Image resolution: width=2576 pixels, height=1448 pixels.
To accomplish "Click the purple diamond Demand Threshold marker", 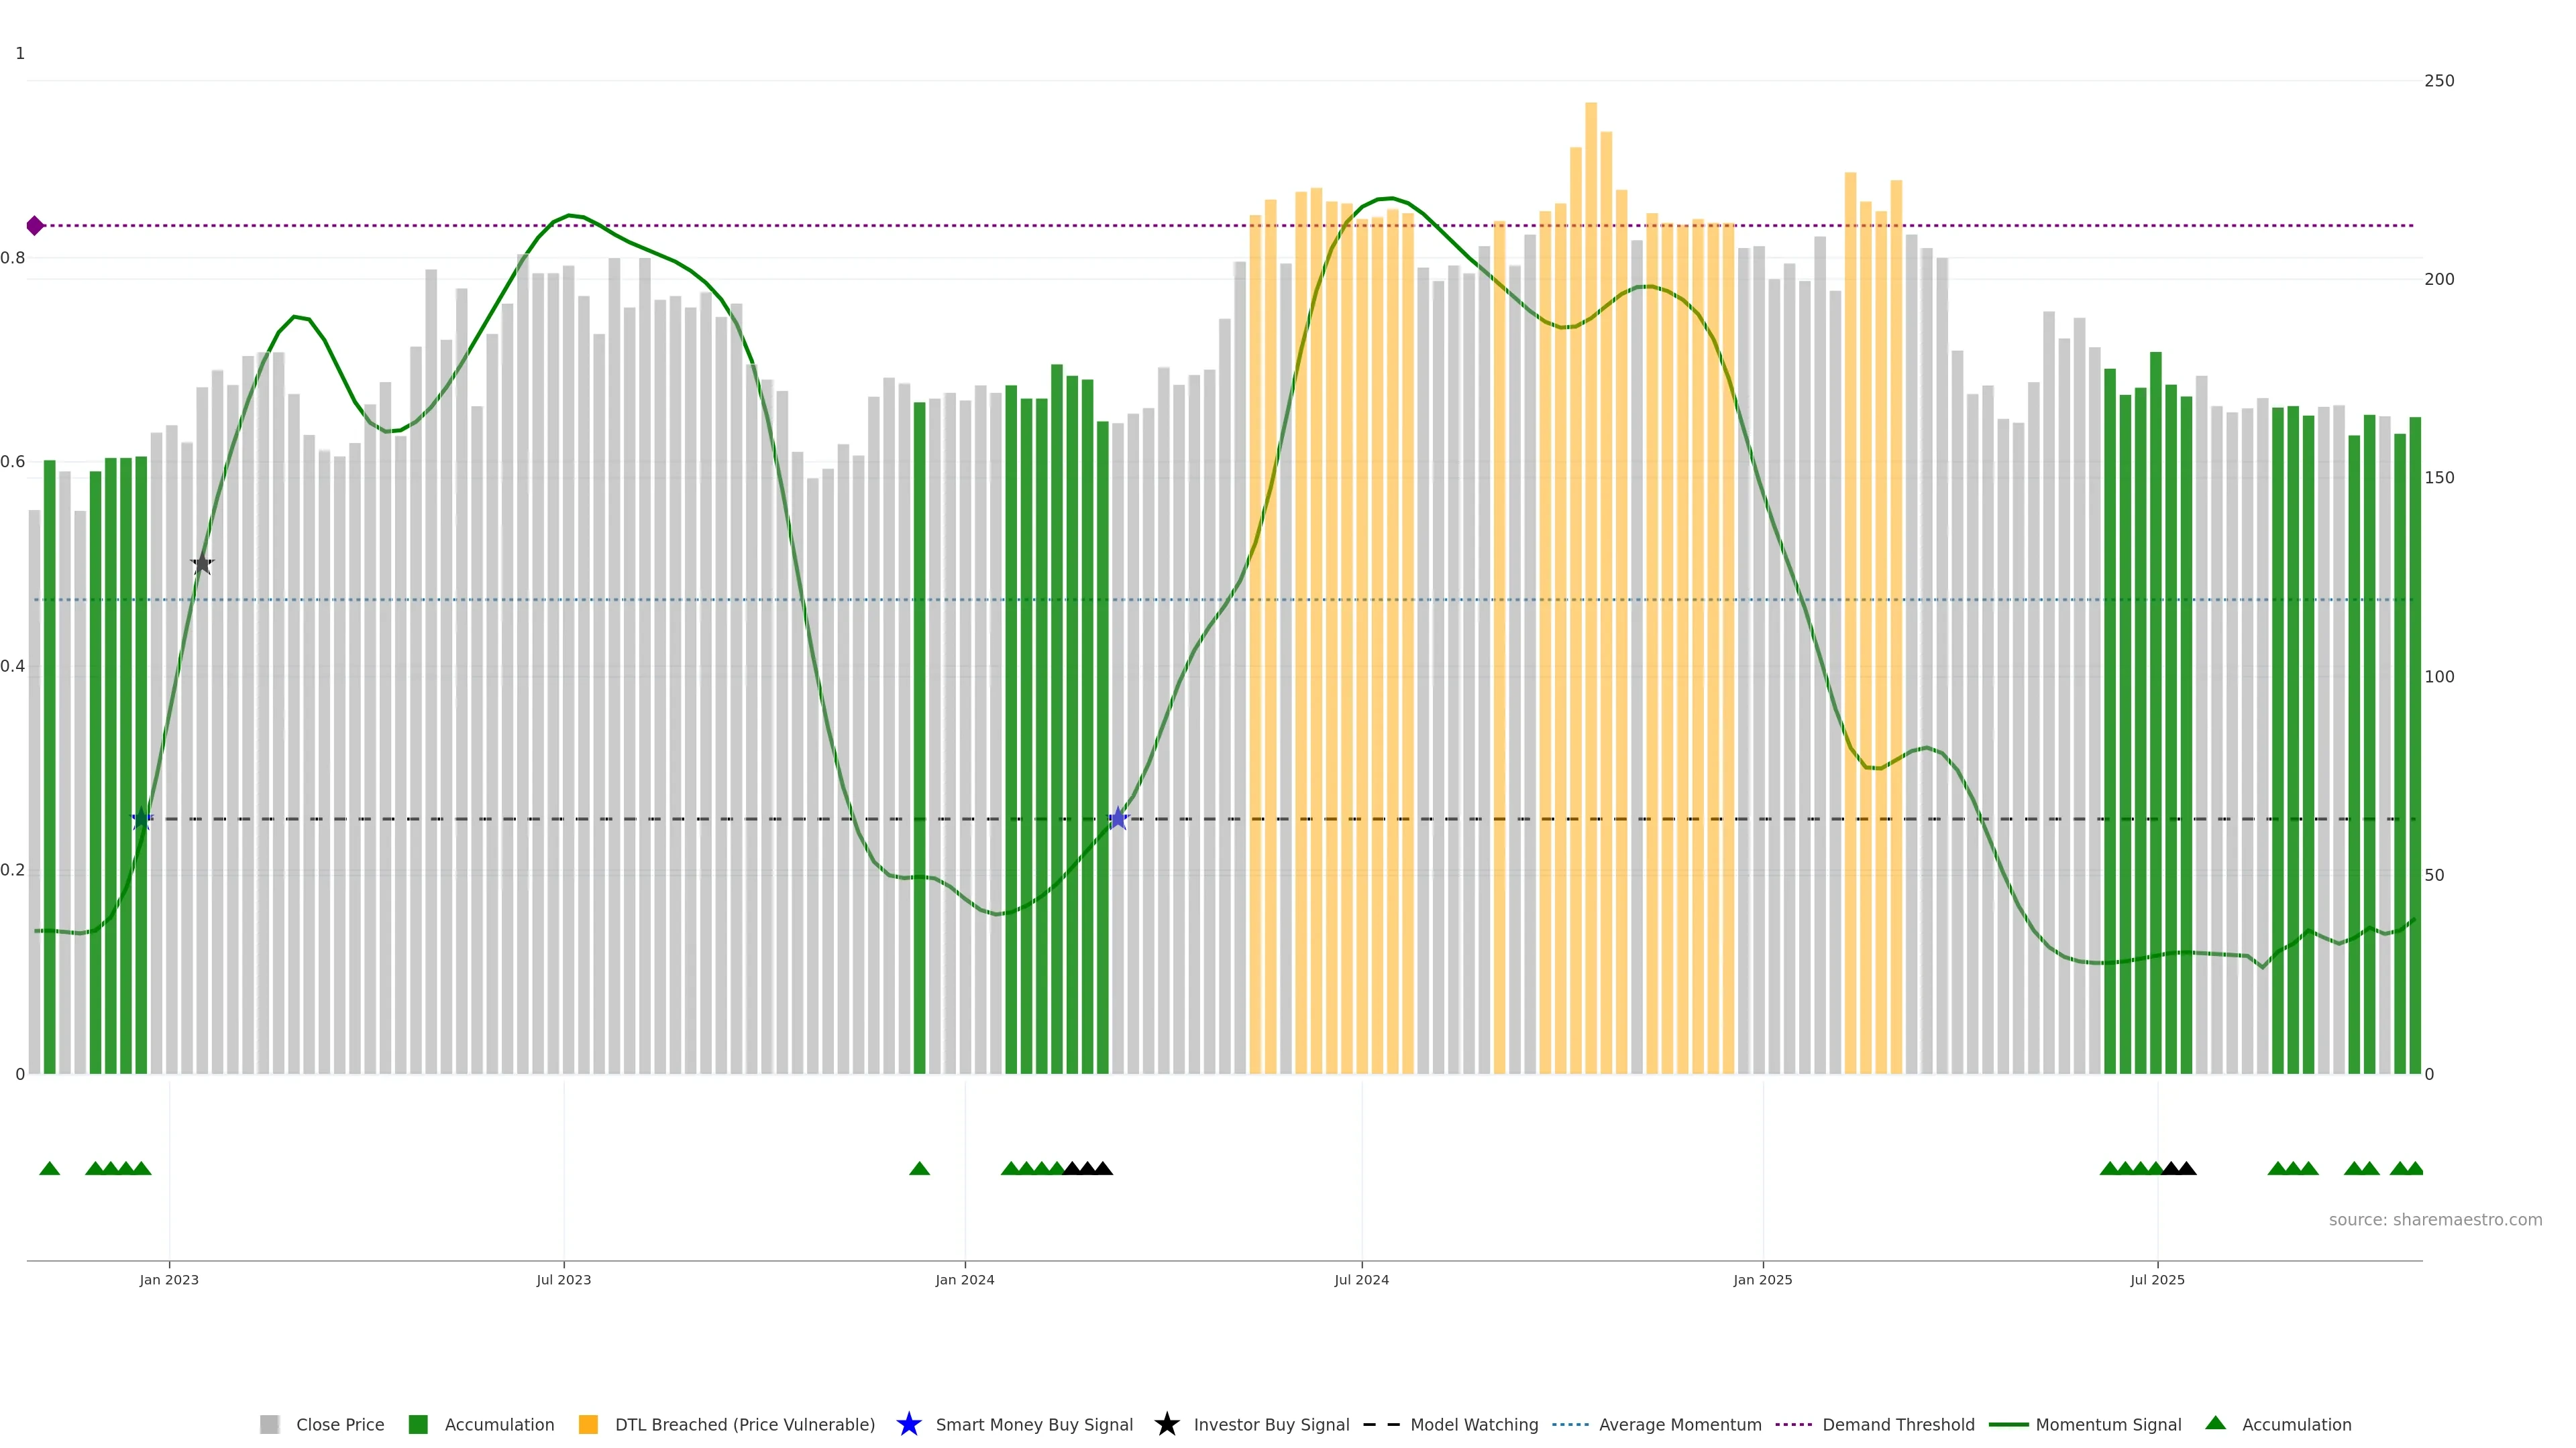I will (35, 226).
